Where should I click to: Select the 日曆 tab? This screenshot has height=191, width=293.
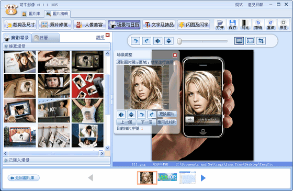[46, 38]
